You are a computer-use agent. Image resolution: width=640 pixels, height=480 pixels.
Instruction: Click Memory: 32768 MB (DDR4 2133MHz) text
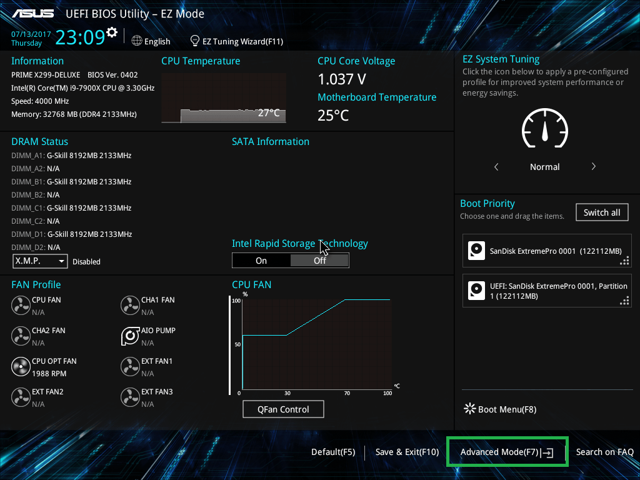coord(74,114)
